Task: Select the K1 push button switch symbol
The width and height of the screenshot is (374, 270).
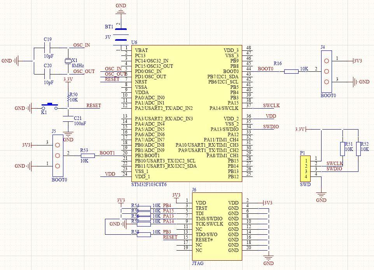Action: [x=50, y=106]
